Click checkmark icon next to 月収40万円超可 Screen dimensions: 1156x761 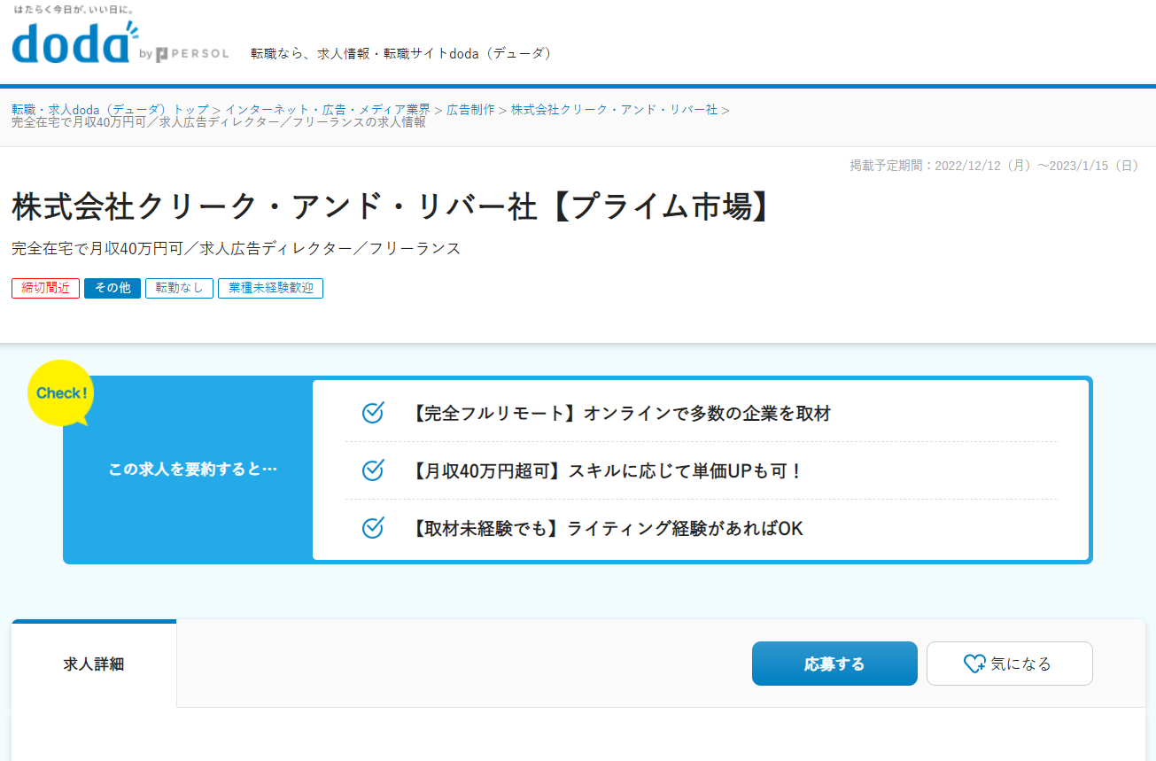373,470
